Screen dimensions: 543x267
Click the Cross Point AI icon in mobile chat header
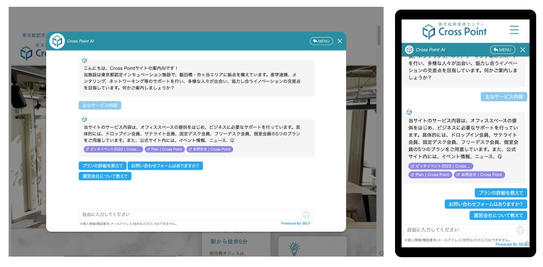(x=409, y=50)
